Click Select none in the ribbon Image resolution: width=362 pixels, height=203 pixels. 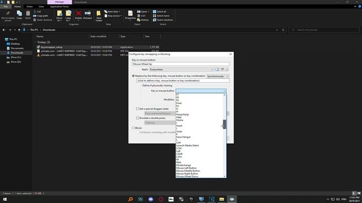click(161, 16)
